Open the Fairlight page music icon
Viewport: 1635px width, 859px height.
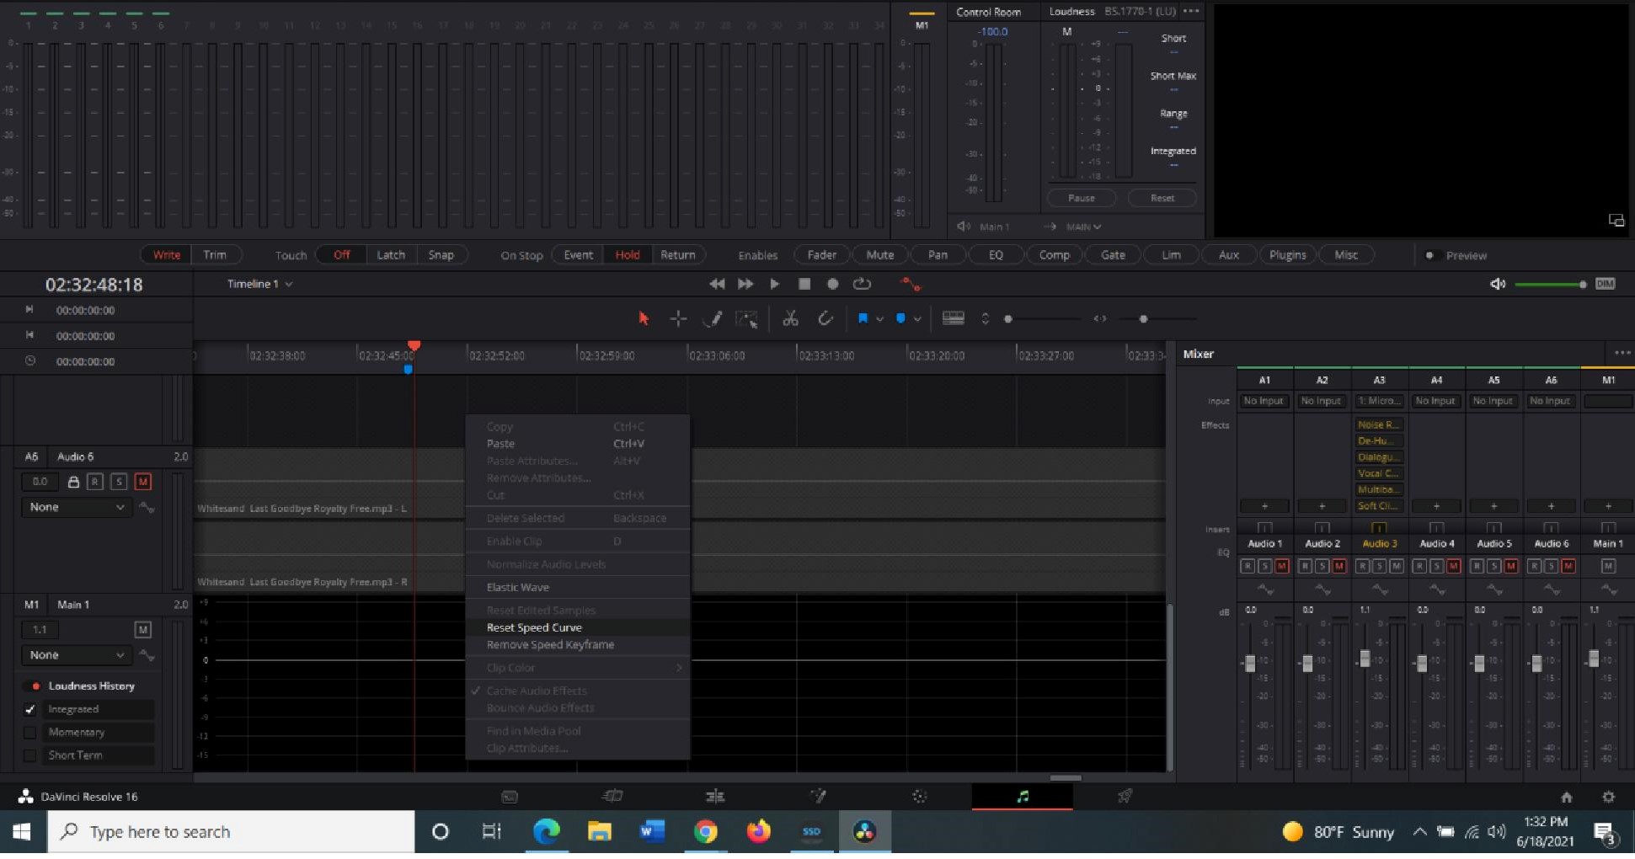pos(1023,796)
